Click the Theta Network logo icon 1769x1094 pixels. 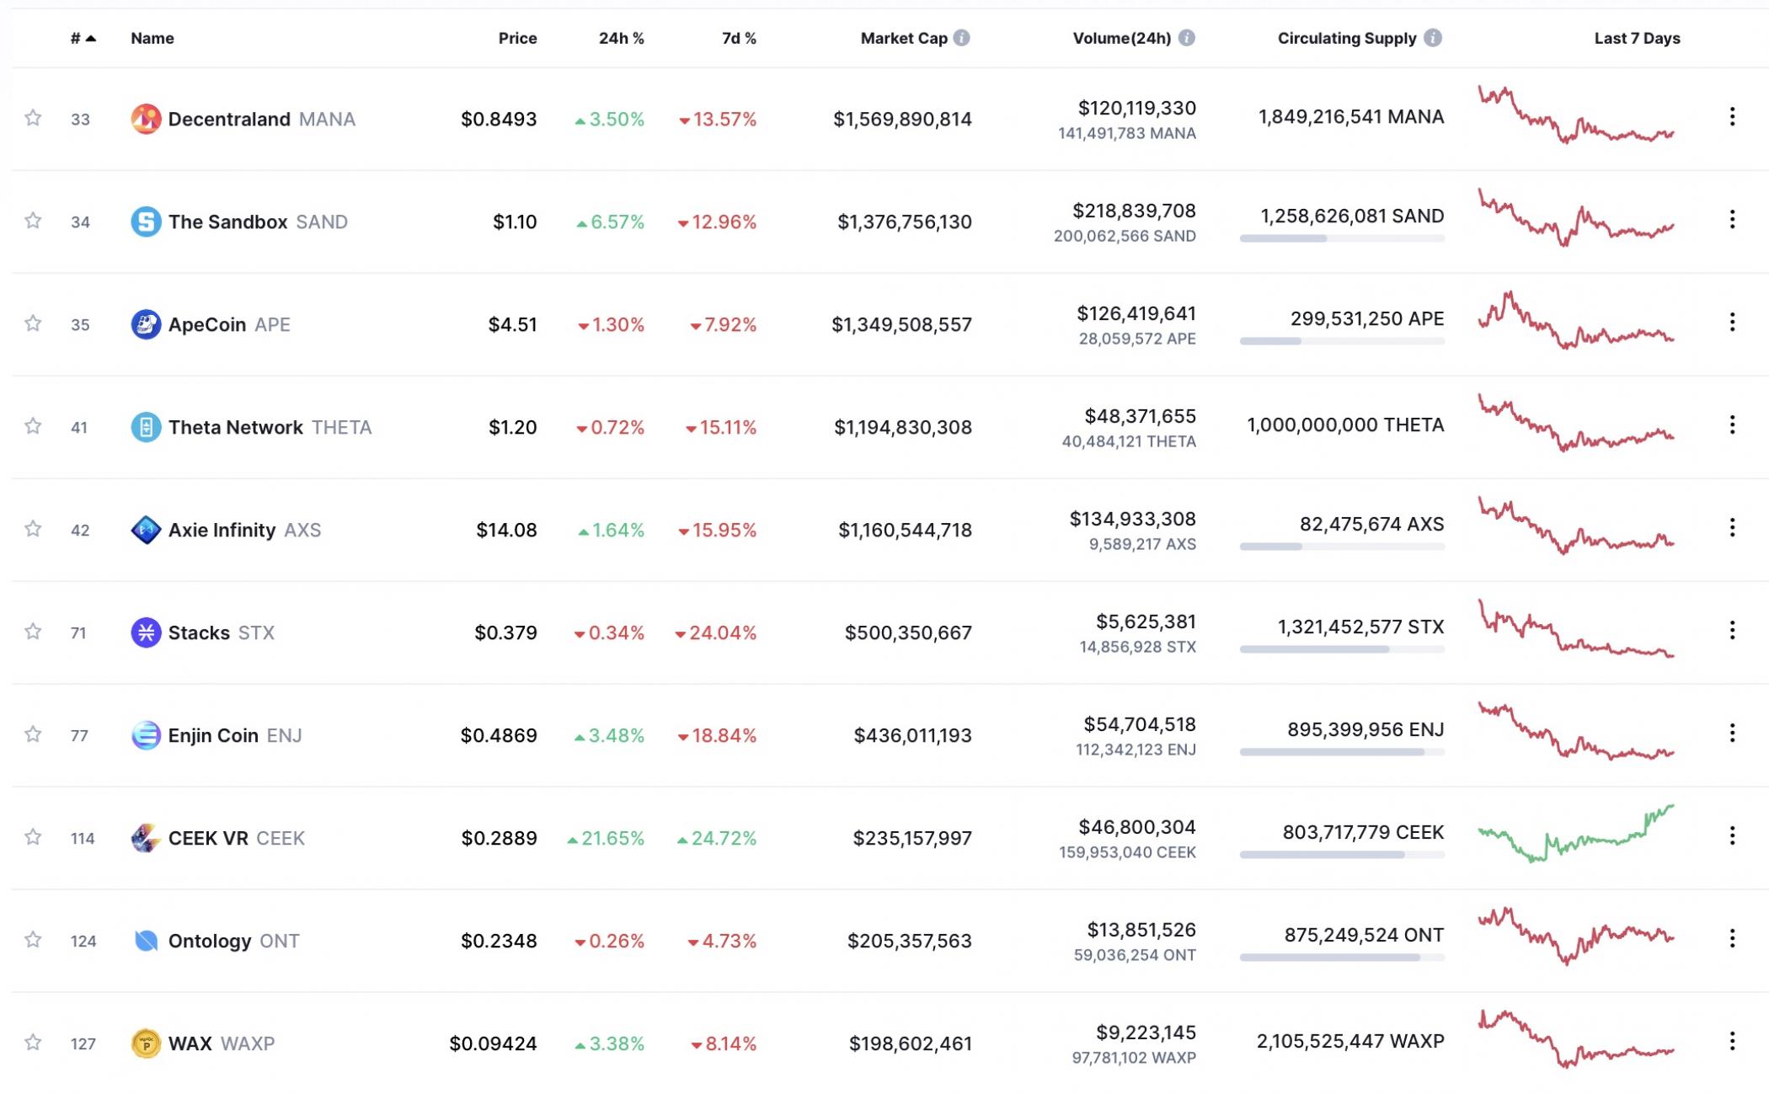[x=146, y=427]
